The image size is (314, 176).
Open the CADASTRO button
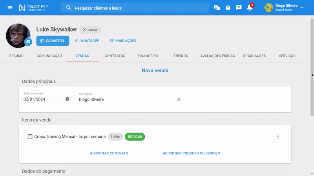53,41
